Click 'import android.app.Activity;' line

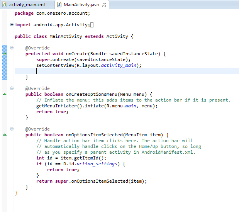click(52, 25)
